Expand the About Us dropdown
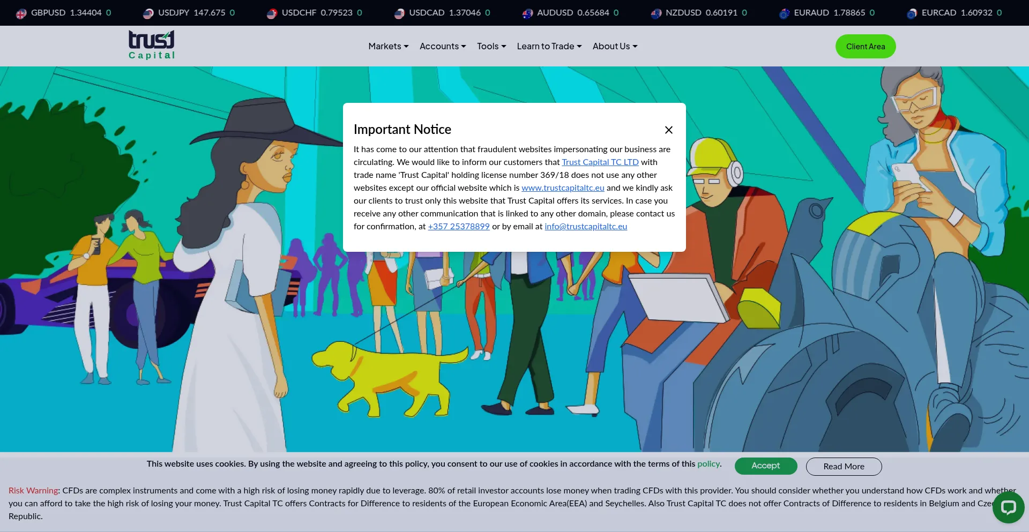 pyautogui.click(x=615, y=46)
